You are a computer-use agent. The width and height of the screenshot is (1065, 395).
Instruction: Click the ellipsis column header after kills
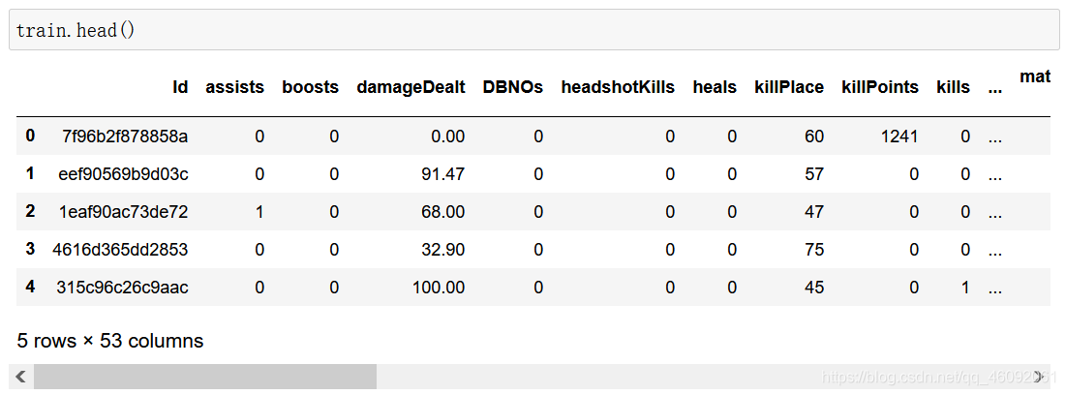[x=995, y=90]
